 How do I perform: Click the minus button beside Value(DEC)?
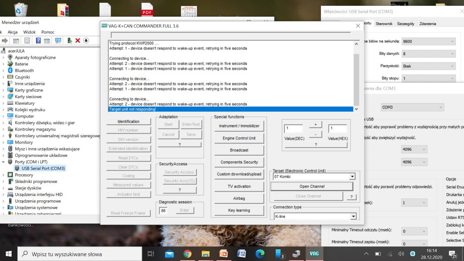(x=316, y=134)
